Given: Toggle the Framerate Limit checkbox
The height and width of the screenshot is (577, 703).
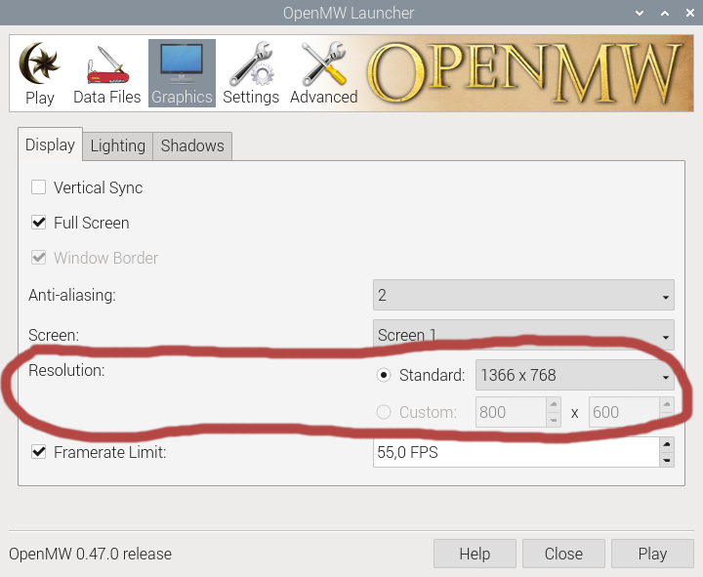Looking at the screenshot, I should (x=38, y=451).
